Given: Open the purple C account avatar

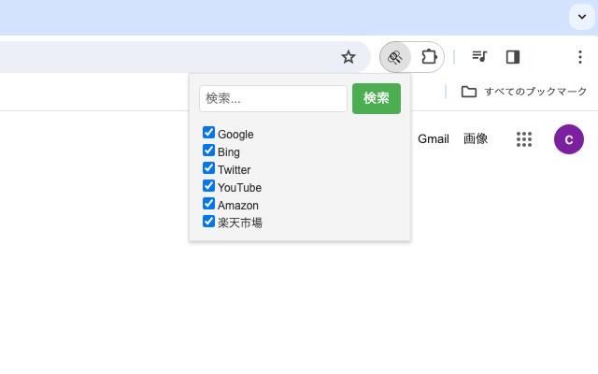Looking at the screenshot, I should 569,139.
